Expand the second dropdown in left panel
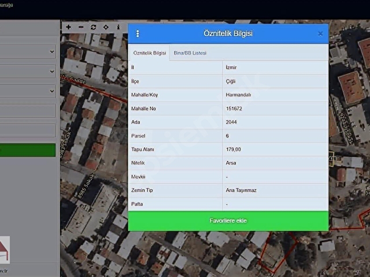Screen dimensions: 370x277 click(x=28, y=71)
